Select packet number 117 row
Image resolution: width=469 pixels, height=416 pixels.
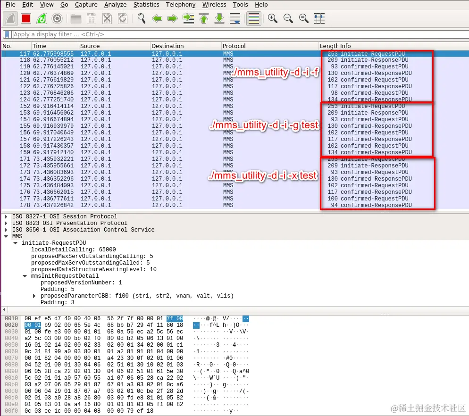(x=235, y=54)
